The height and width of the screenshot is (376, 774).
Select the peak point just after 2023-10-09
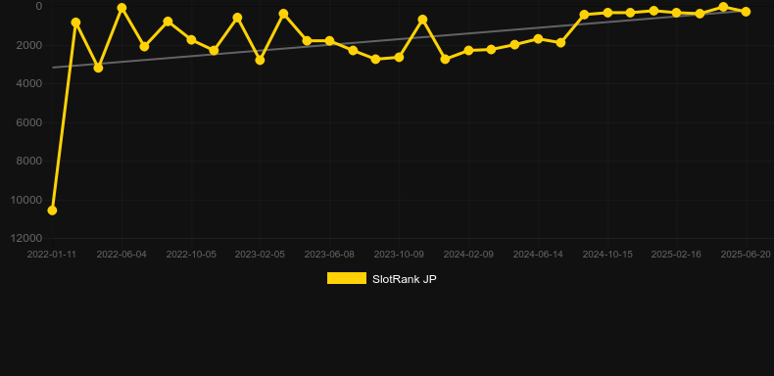[x=422, y=20]
